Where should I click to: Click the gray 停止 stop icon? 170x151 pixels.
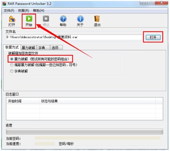click(x=46, y=21)
